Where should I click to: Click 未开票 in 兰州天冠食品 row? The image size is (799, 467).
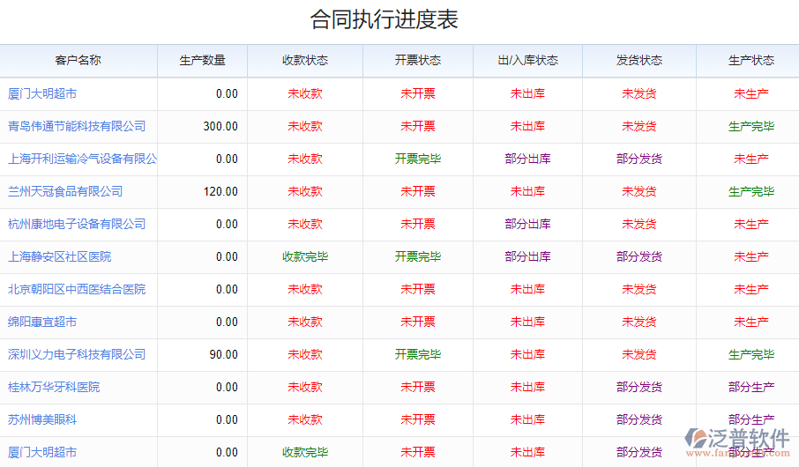[x=418, y=191]
